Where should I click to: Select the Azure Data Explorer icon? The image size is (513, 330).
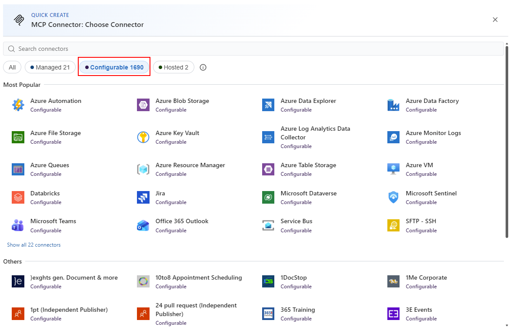(x=268, y=105)
